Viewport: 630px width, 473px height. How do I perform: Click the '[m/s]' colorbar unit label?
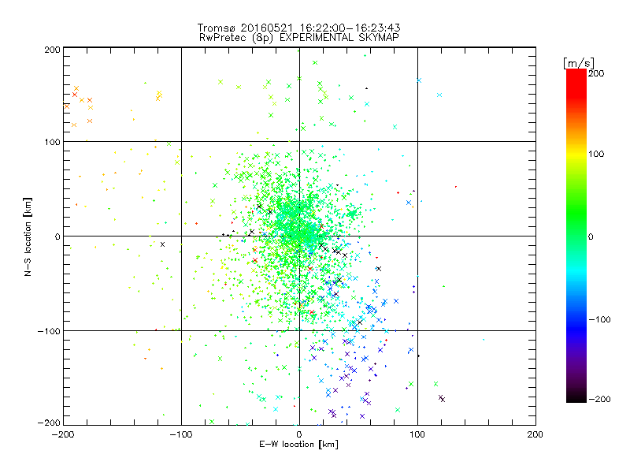tap(578, 63)
